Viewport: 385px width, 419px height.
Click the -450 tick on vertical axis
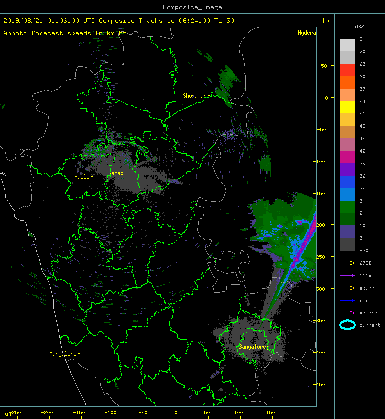point(319,385)
